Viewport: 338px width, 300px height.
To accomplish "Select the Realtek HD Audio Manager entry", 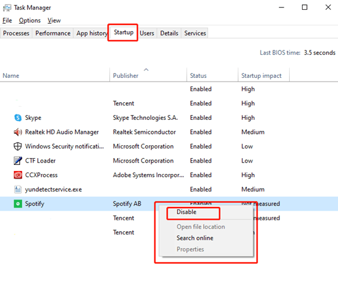I will (62, 132).
